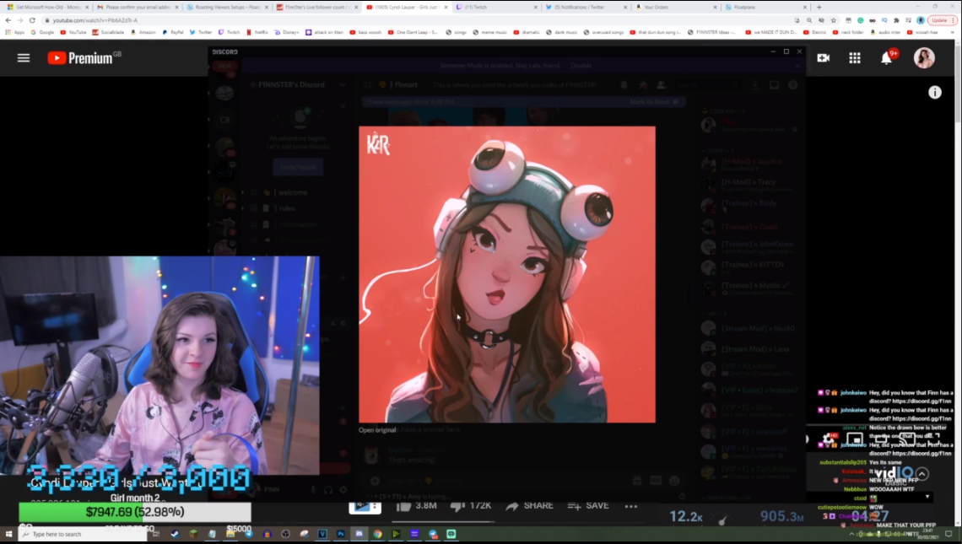Click Mark As Read in Discord
This screenshot has height=544, width=962.
[x=653, y=102]
